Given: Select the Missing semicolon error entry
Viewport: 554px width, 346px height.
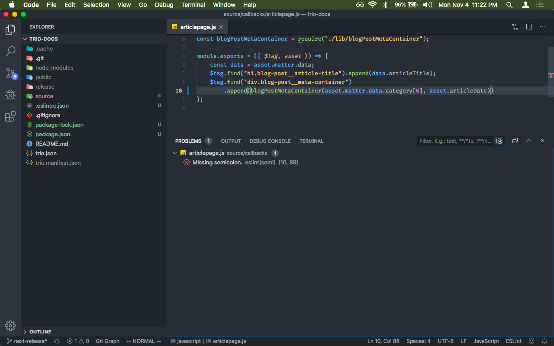Looking at the screenshot, I should click(x=360, y=163).
